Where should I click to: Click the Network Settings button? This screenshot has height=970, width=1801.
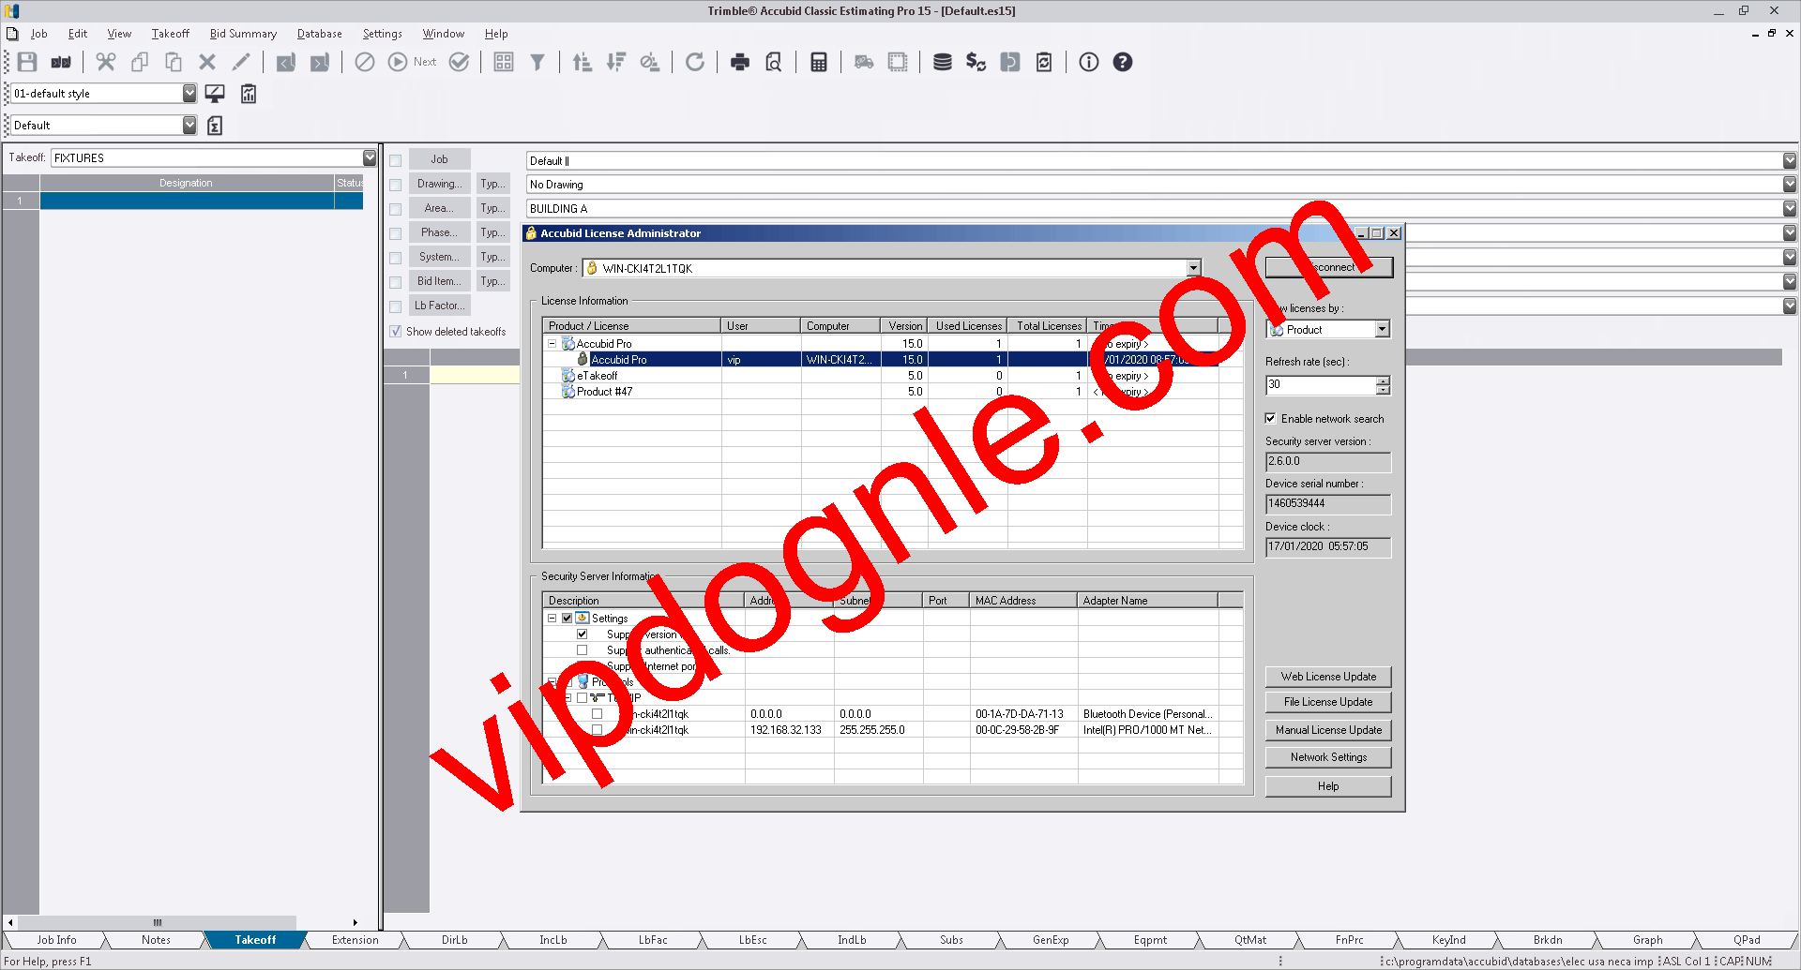click(1328, 757)
